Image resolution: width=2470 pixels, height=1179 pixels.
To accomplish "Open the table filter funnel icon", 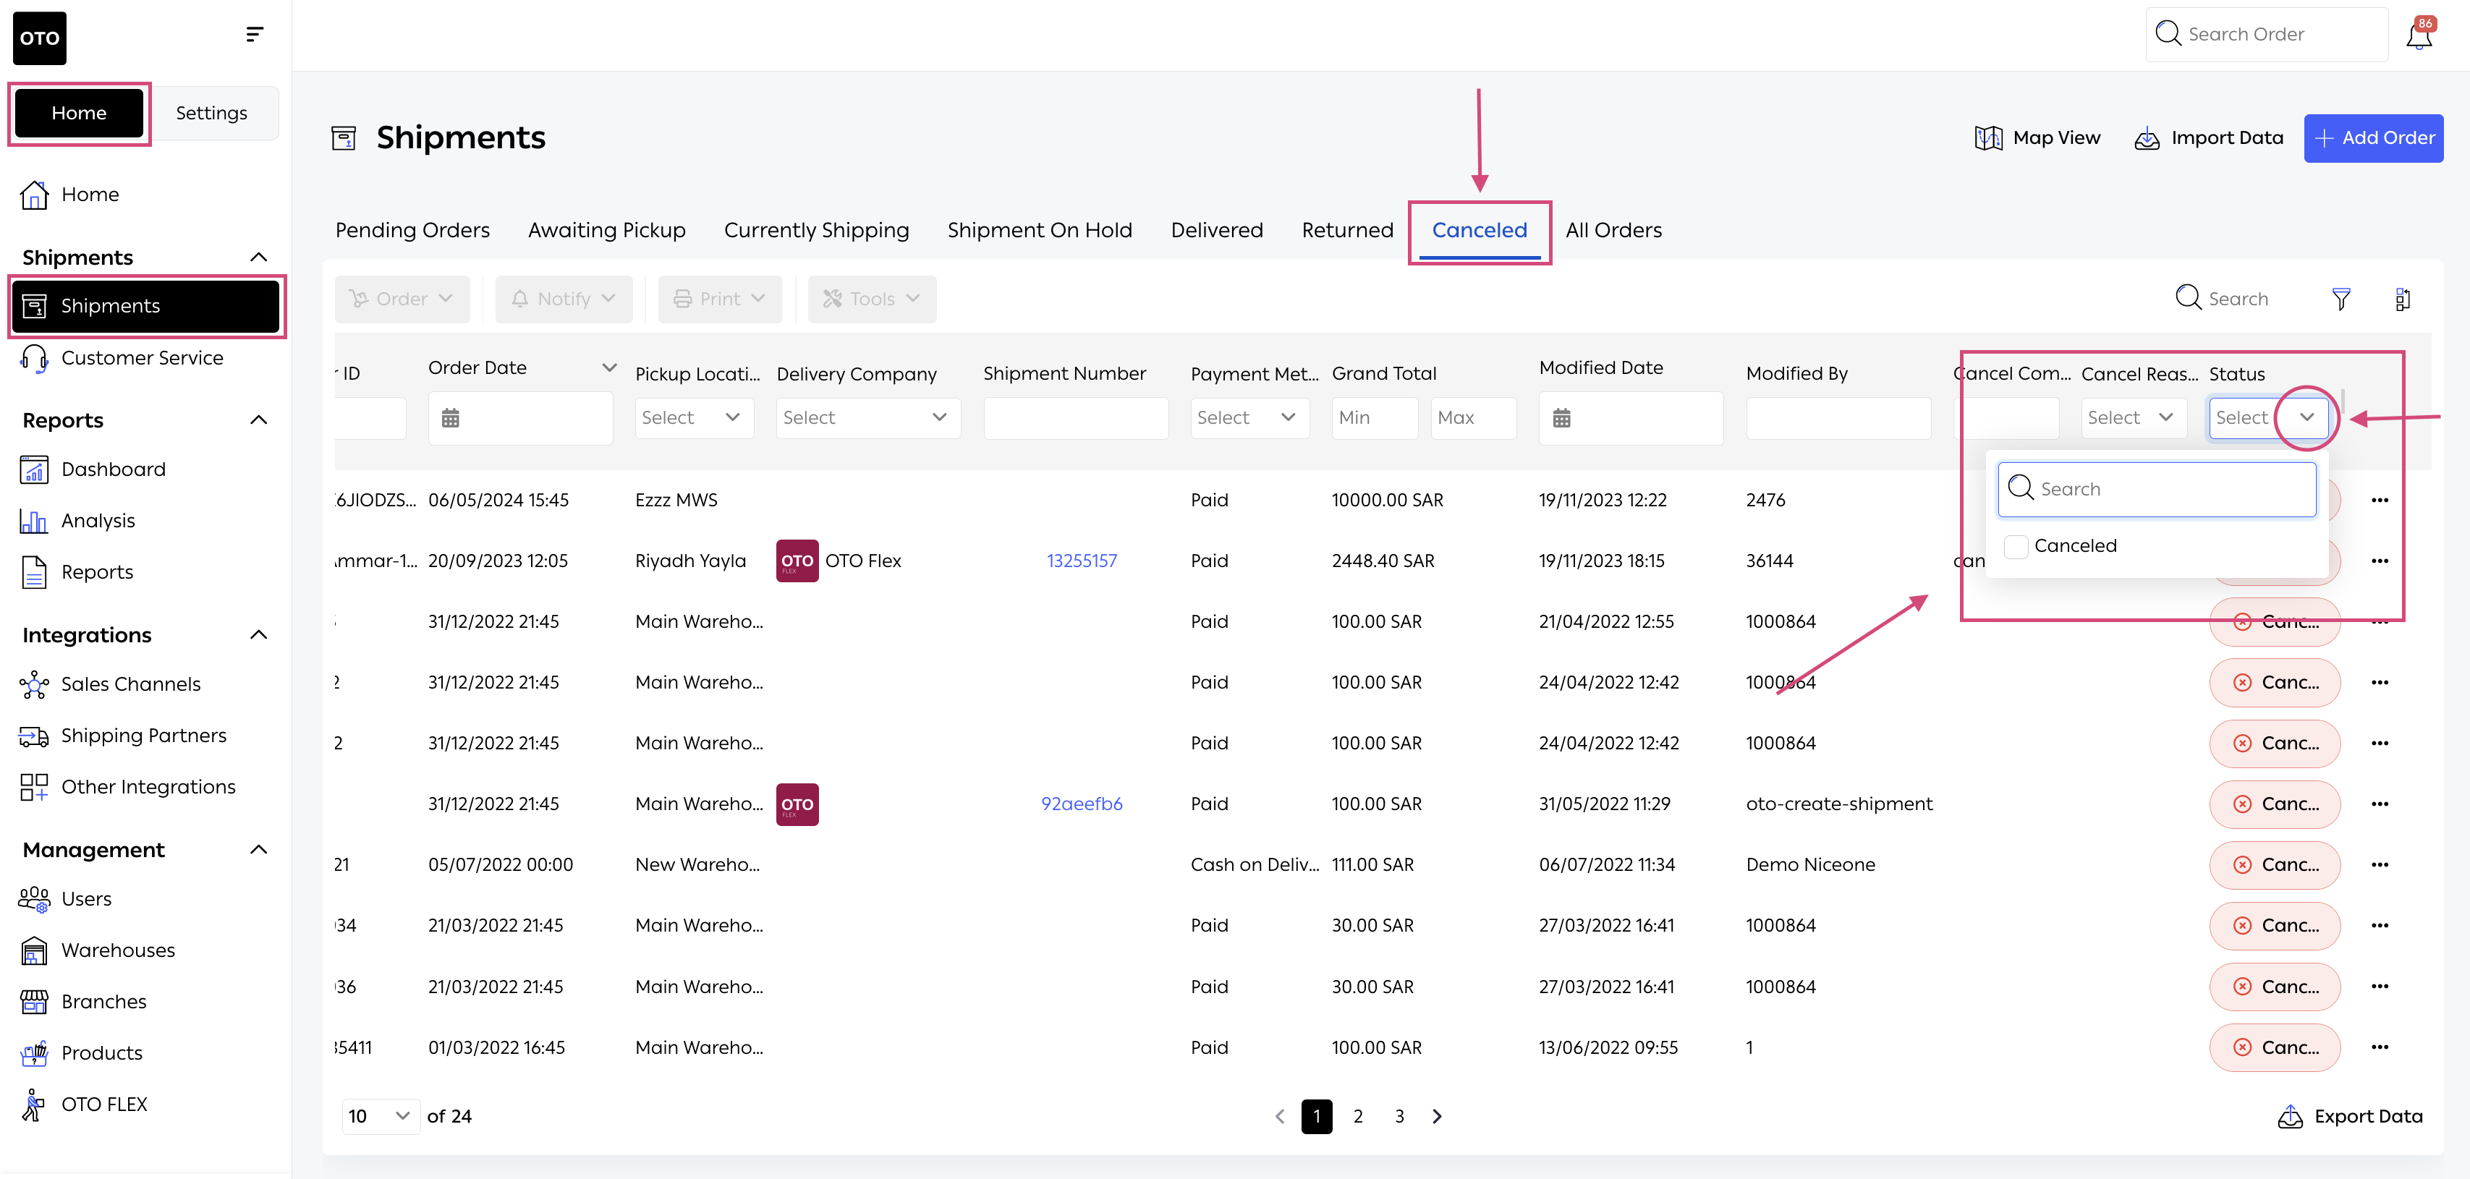I will 2340,299.
